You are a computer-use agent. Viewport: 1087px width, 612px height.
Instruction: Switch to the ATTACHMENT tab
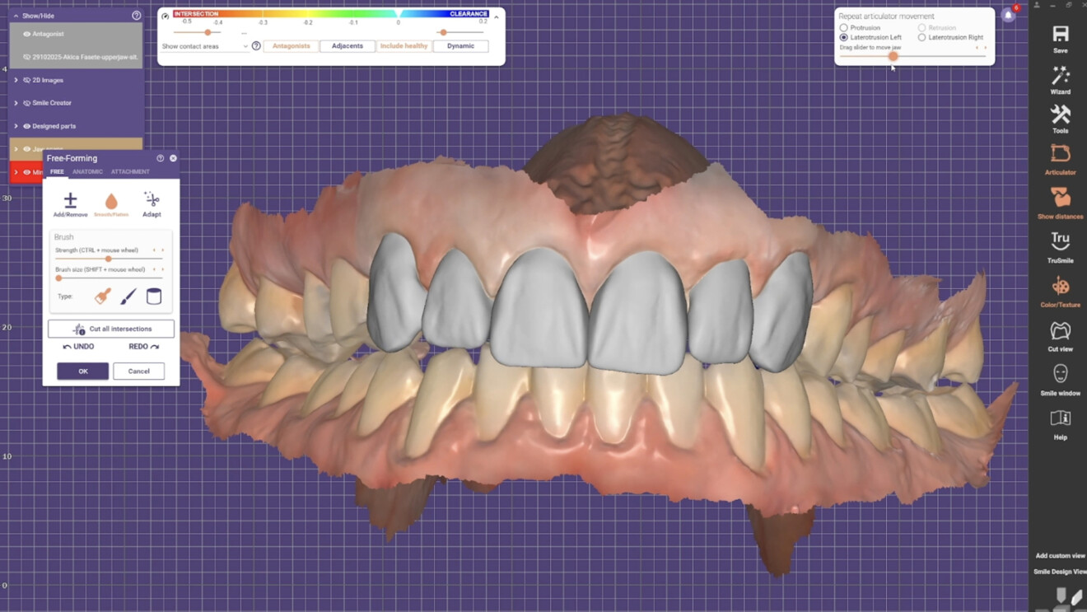coord(130,171)
